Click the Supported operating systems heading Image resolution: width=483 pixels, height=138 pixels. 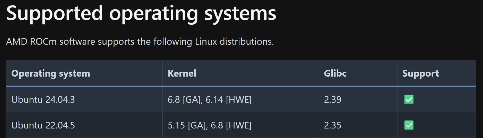point(141,13)
